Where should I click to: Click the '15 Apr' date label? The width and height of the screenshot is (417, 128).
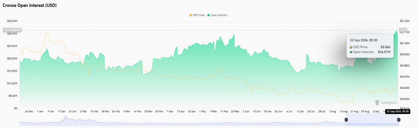(x=181, y=111)
